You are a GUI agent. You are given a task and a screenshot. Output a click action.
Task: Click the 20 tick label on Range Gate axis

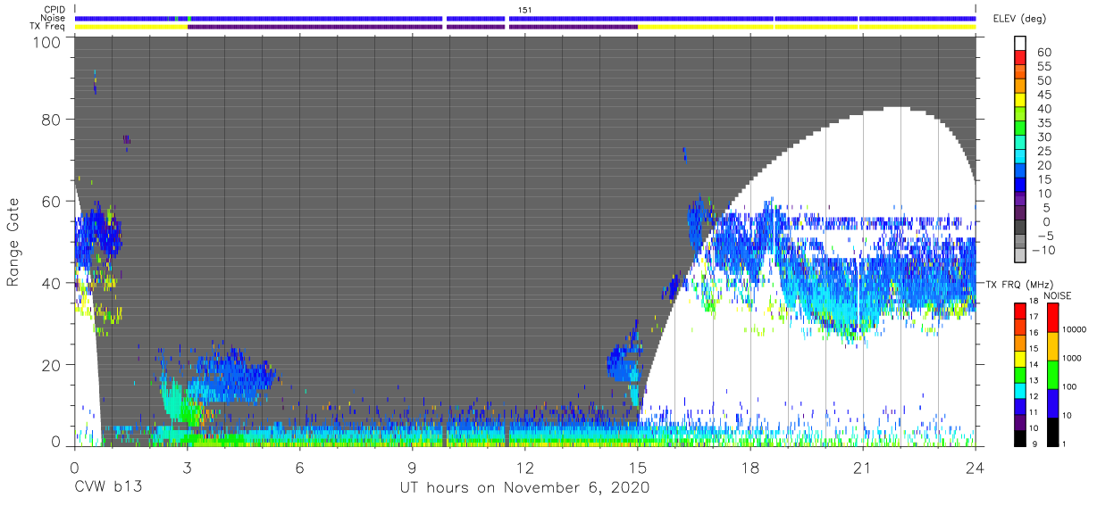[51, 364]
